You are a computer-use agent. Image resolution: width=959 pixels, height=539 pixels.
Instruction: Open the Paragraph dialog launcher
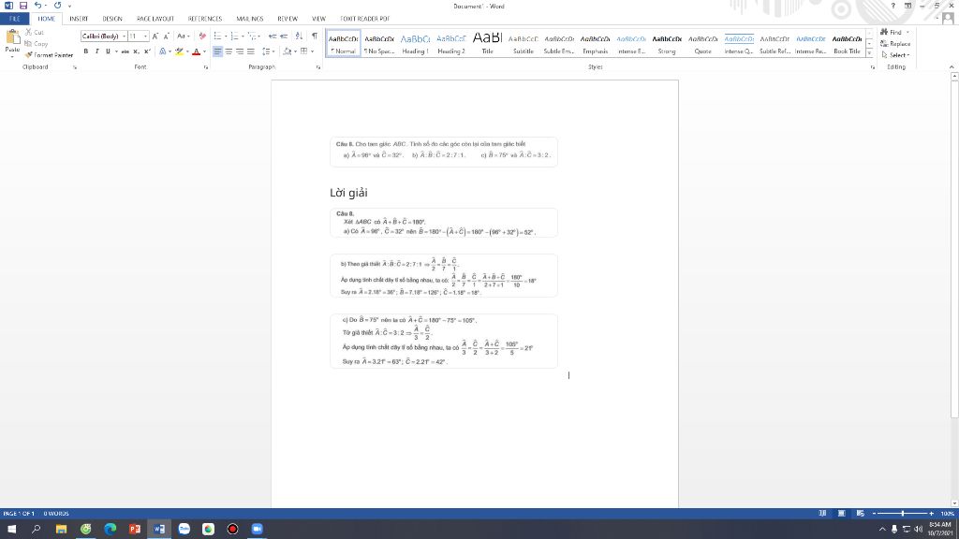pos(318,67)
